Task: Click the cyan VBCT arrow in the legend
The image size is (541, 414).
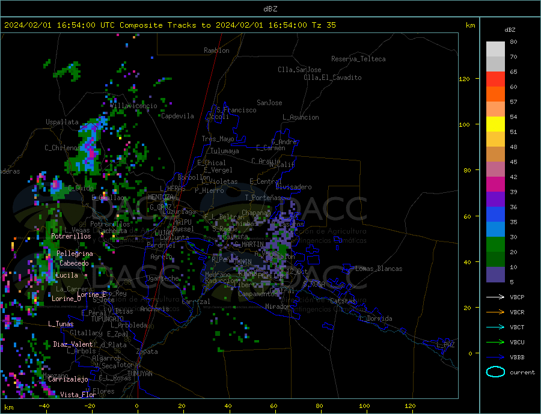Action: (495, 327)
